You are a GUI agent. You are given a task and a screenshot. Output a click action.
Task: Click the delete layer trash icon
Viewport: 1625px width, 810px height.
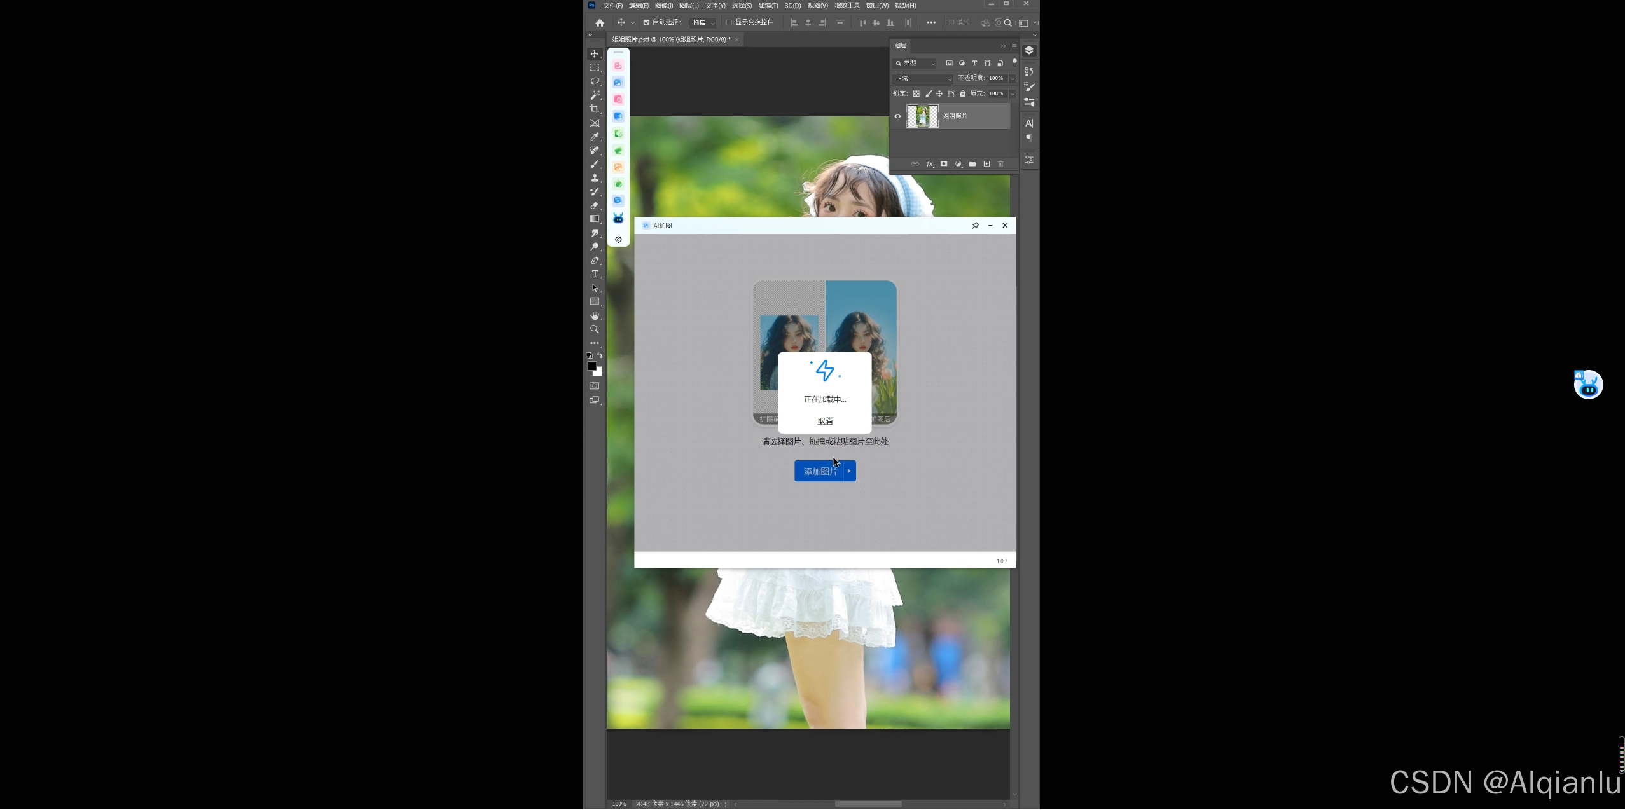coord(1000,164)
